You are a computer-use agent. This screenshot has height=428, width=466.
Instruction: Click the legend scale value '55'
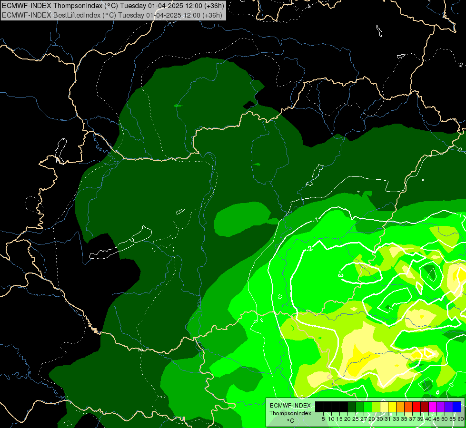coord(453,419)
